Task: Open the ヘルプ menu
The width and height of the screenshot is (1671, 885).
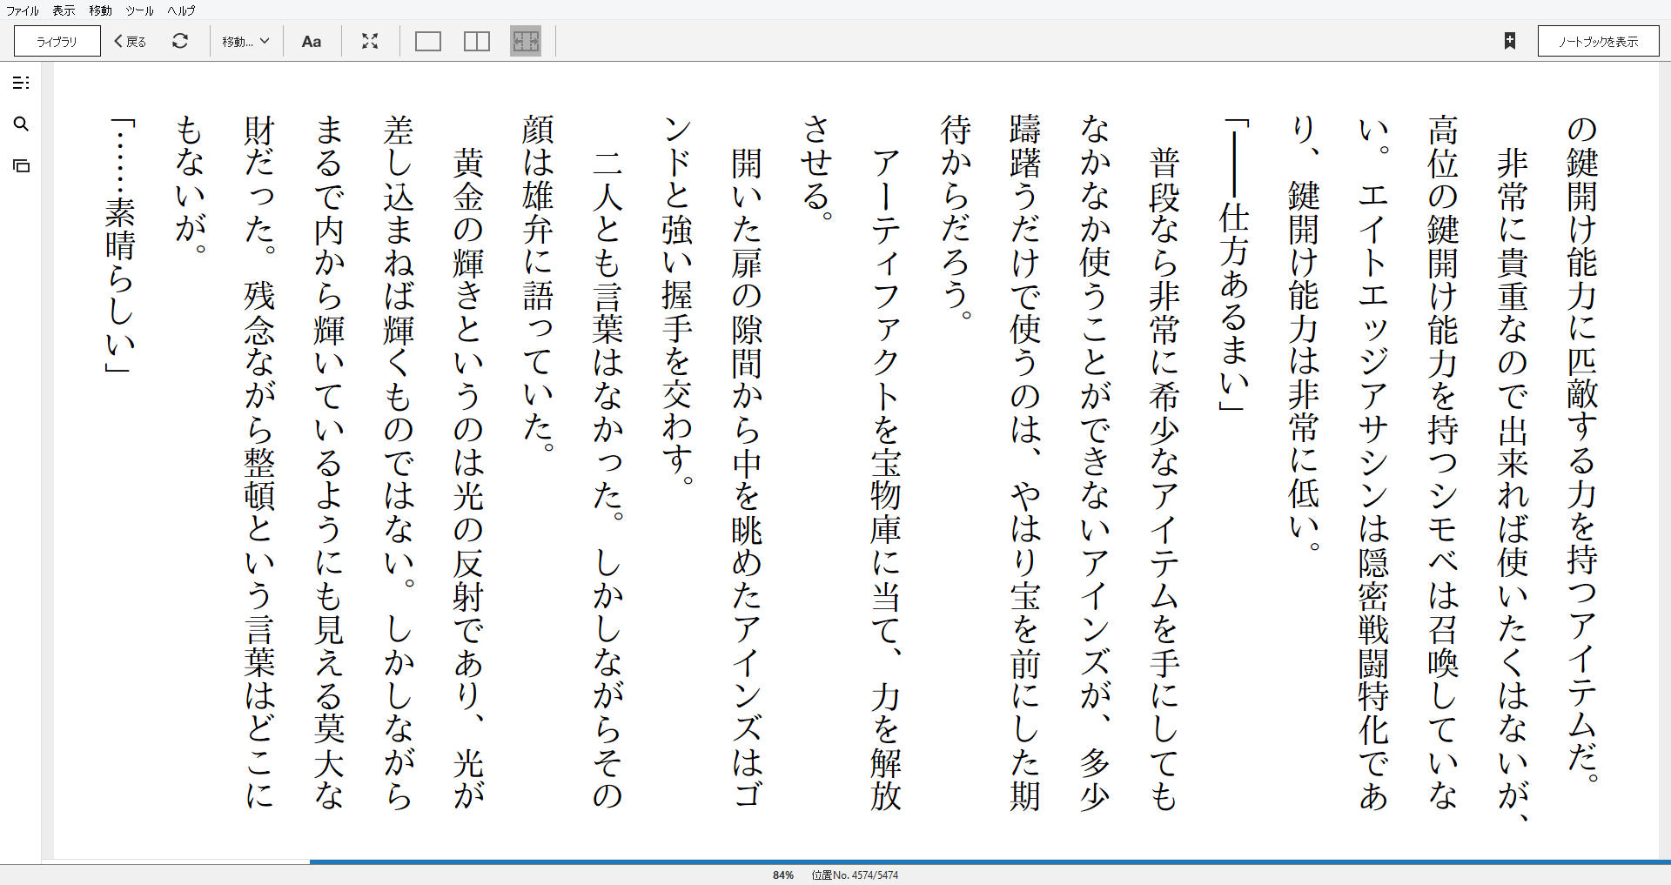Action: tap(181, 10)
